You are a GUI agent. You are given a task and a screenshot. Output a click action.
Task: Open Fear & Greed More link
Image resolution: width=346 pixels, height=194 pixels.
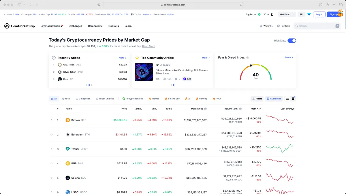tap(289, 57)
